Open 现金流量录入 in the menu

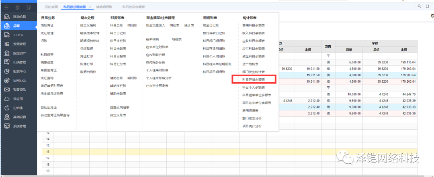tap(156, 25)
